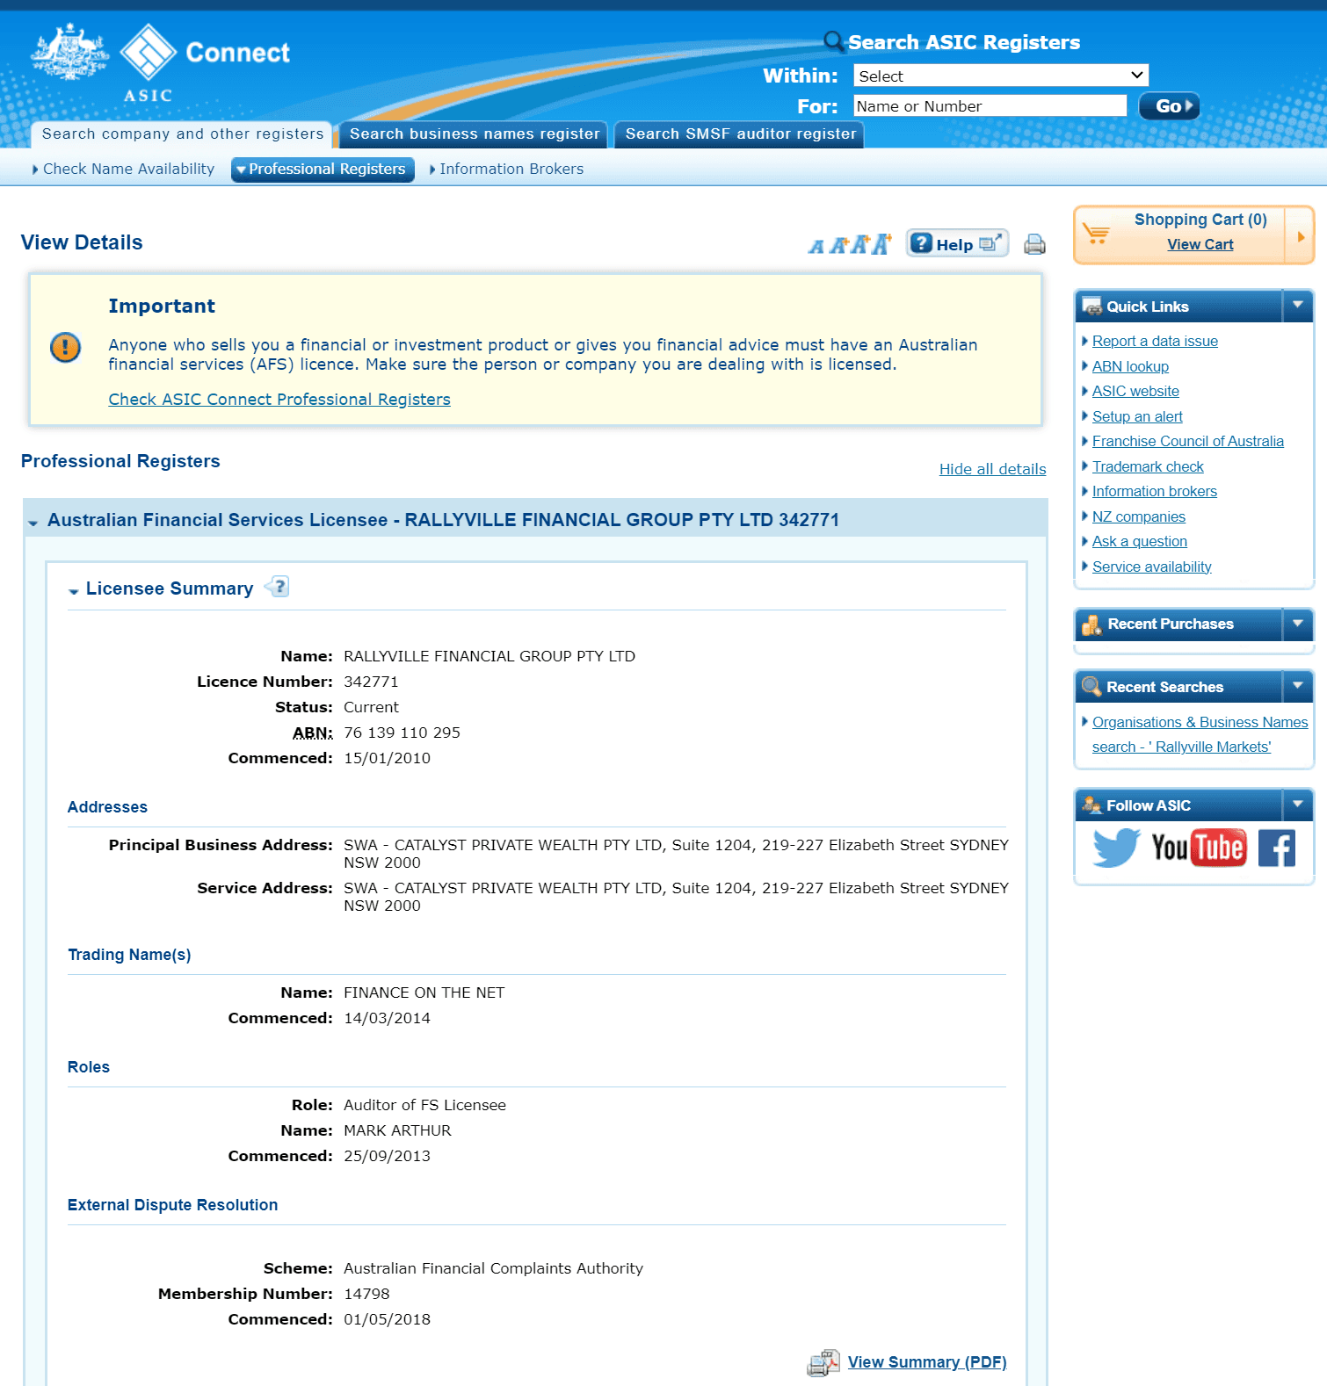
Task: Open ASIC website link
Action: (1135, 391)
